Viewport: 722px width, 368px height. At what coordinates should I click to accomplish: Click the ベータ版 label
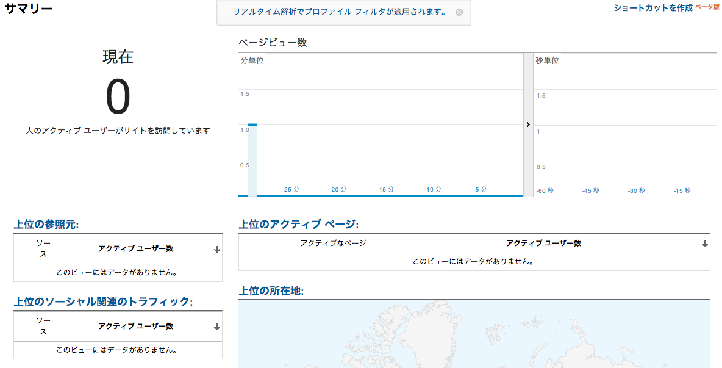pos(707,7)
